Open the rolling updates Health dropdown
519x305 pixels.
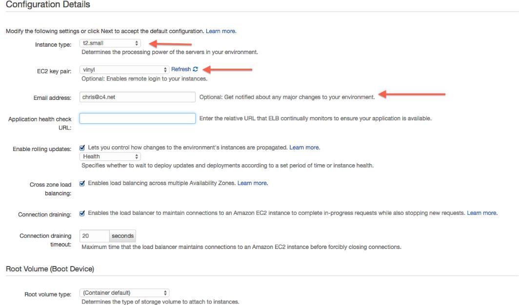pos(110,156)
